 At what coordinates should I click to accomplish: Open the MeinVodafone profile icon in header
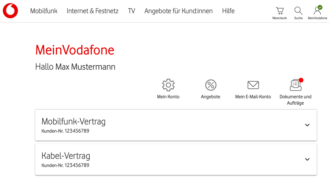click(317, 11)
